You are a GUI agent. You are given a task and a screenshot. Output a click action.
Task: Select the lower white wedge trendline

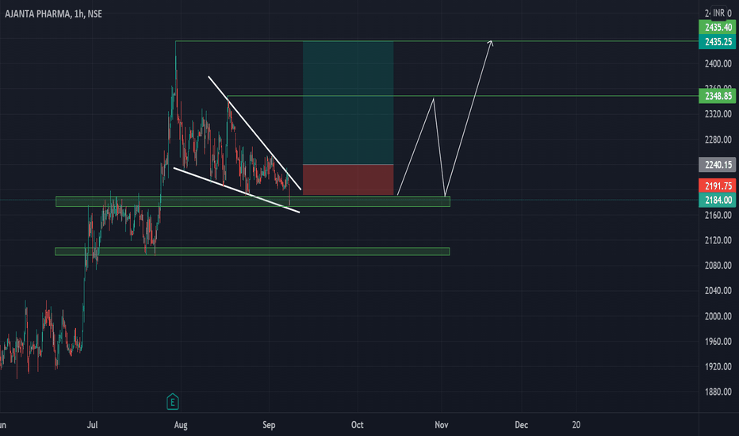pyautogui.click(x=236, y=190)
